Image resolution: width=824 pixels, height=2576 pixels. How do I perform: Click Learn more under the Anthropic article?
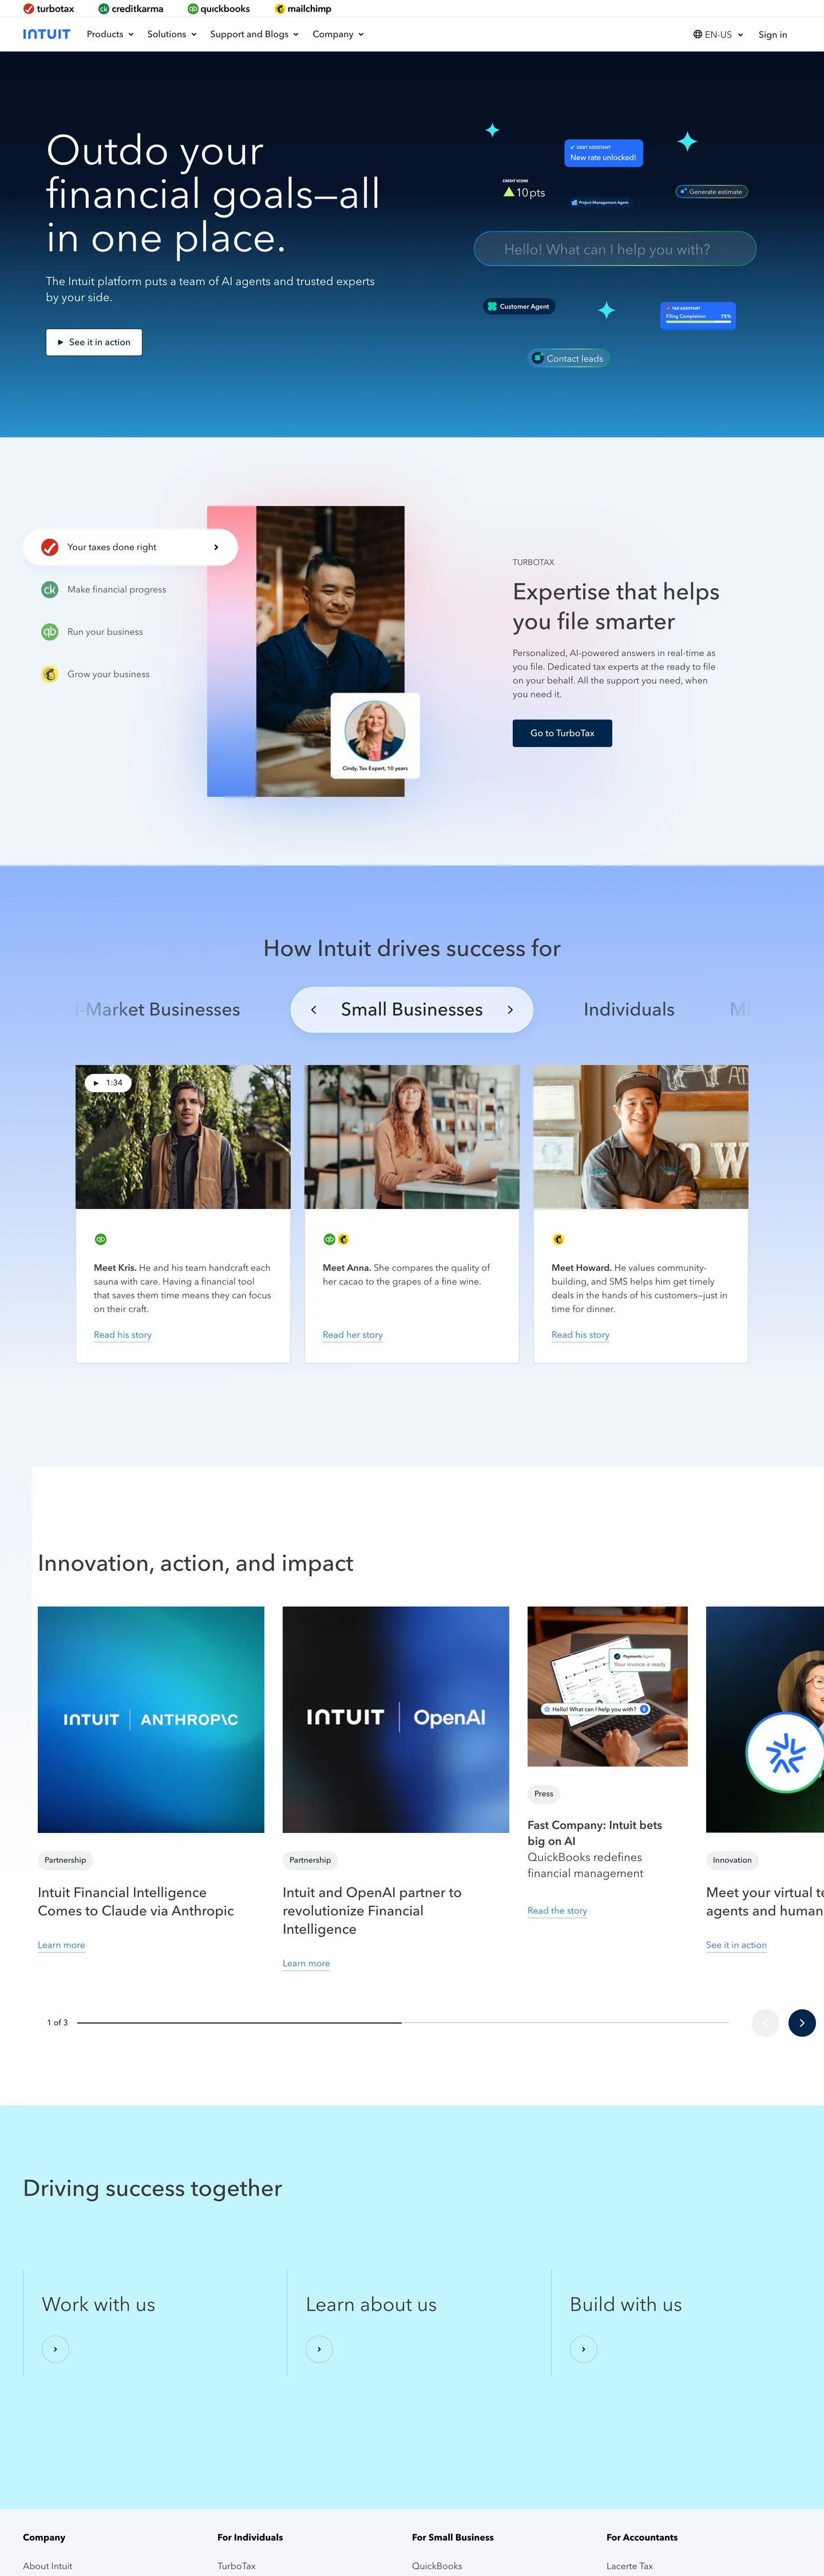coord(61,1945)
